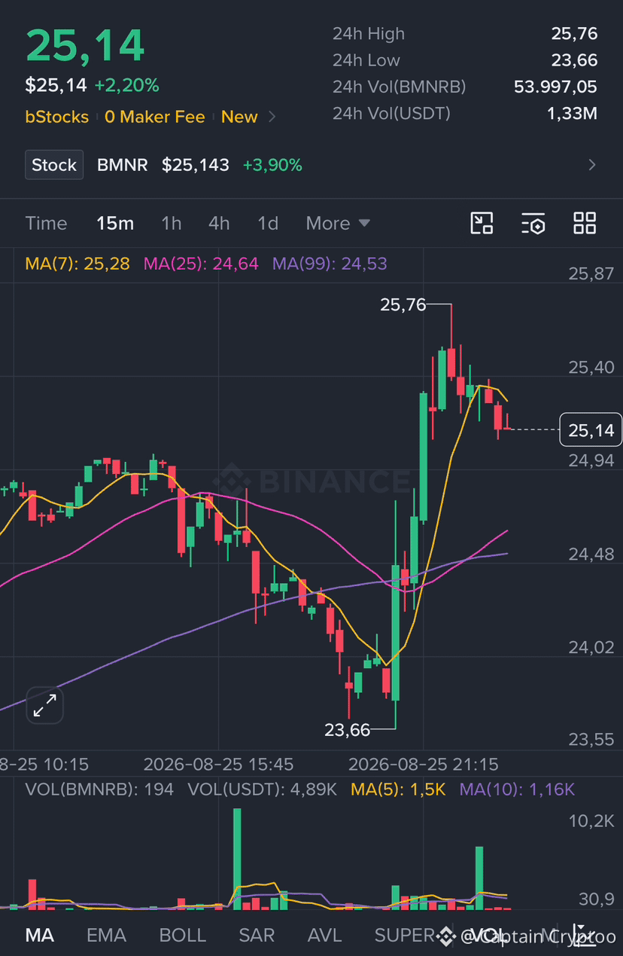Enable the BOLL indicator
This screenshot has width=623, height=956.
(183, 935)
